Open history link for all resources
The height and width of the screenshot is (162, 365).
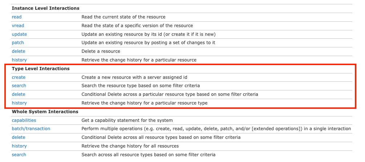click(x=19, y=146)
